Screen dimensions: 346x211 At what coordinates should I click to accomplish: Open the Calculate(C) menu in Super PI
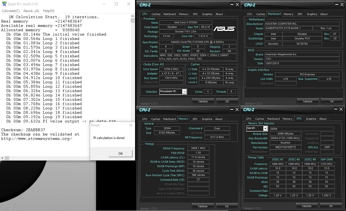(x=11, y=11)
